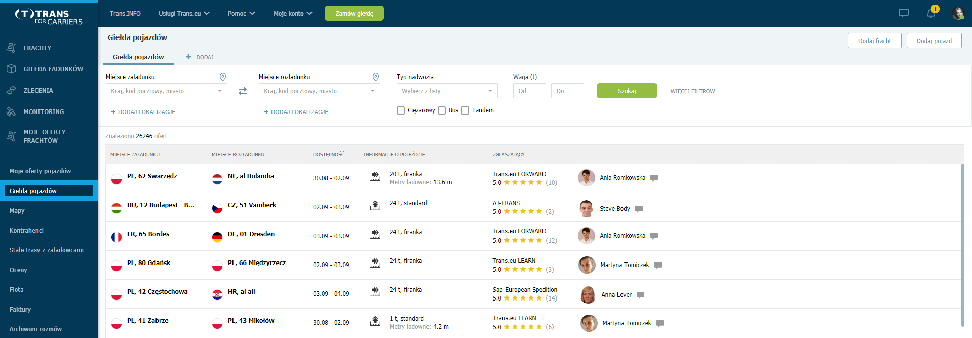This screenshot has height=338, width=972.
Task: Open Monitoring from the sidebar
Action: point(44,111)
